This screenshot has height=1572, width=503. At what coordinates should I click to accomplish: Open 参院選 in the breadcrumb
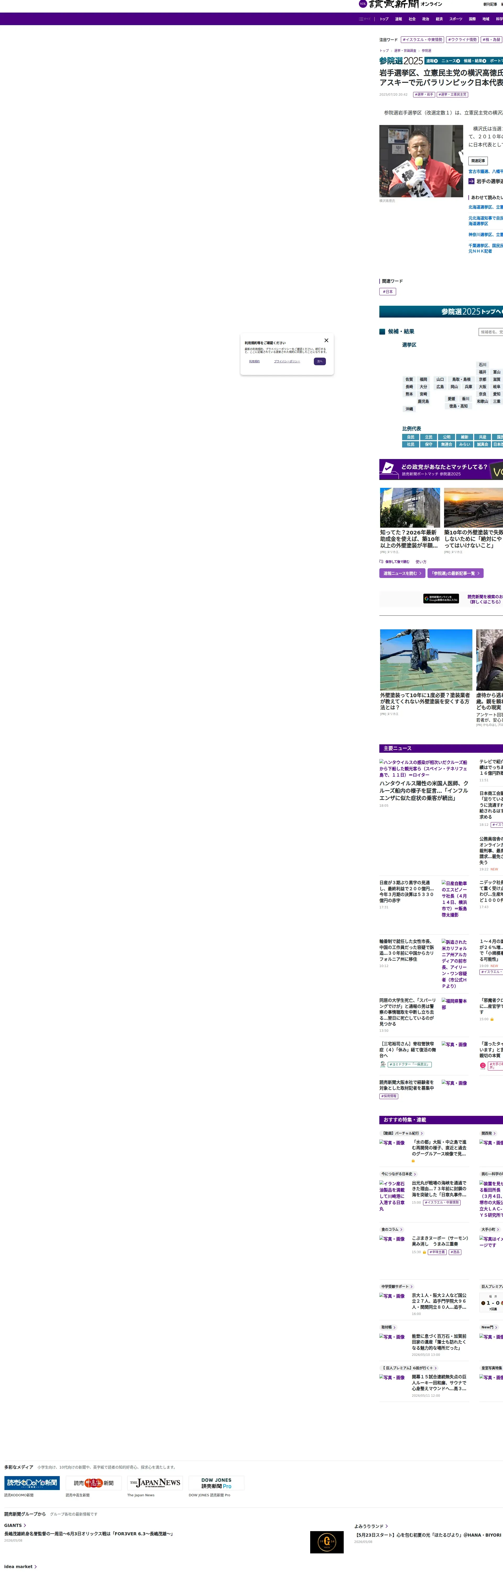coord(427,51)
